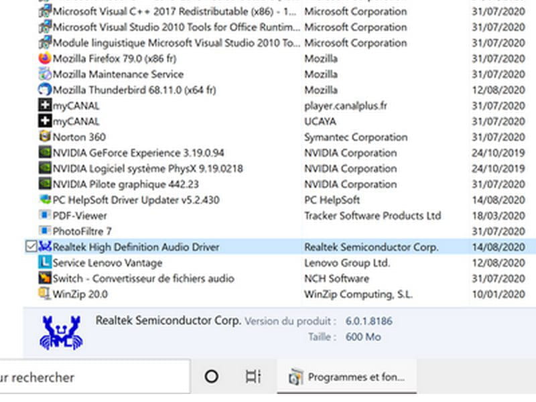Click the Norton 360 shield icon
This screenshot has width=536, height=402.
pos(45,137)
